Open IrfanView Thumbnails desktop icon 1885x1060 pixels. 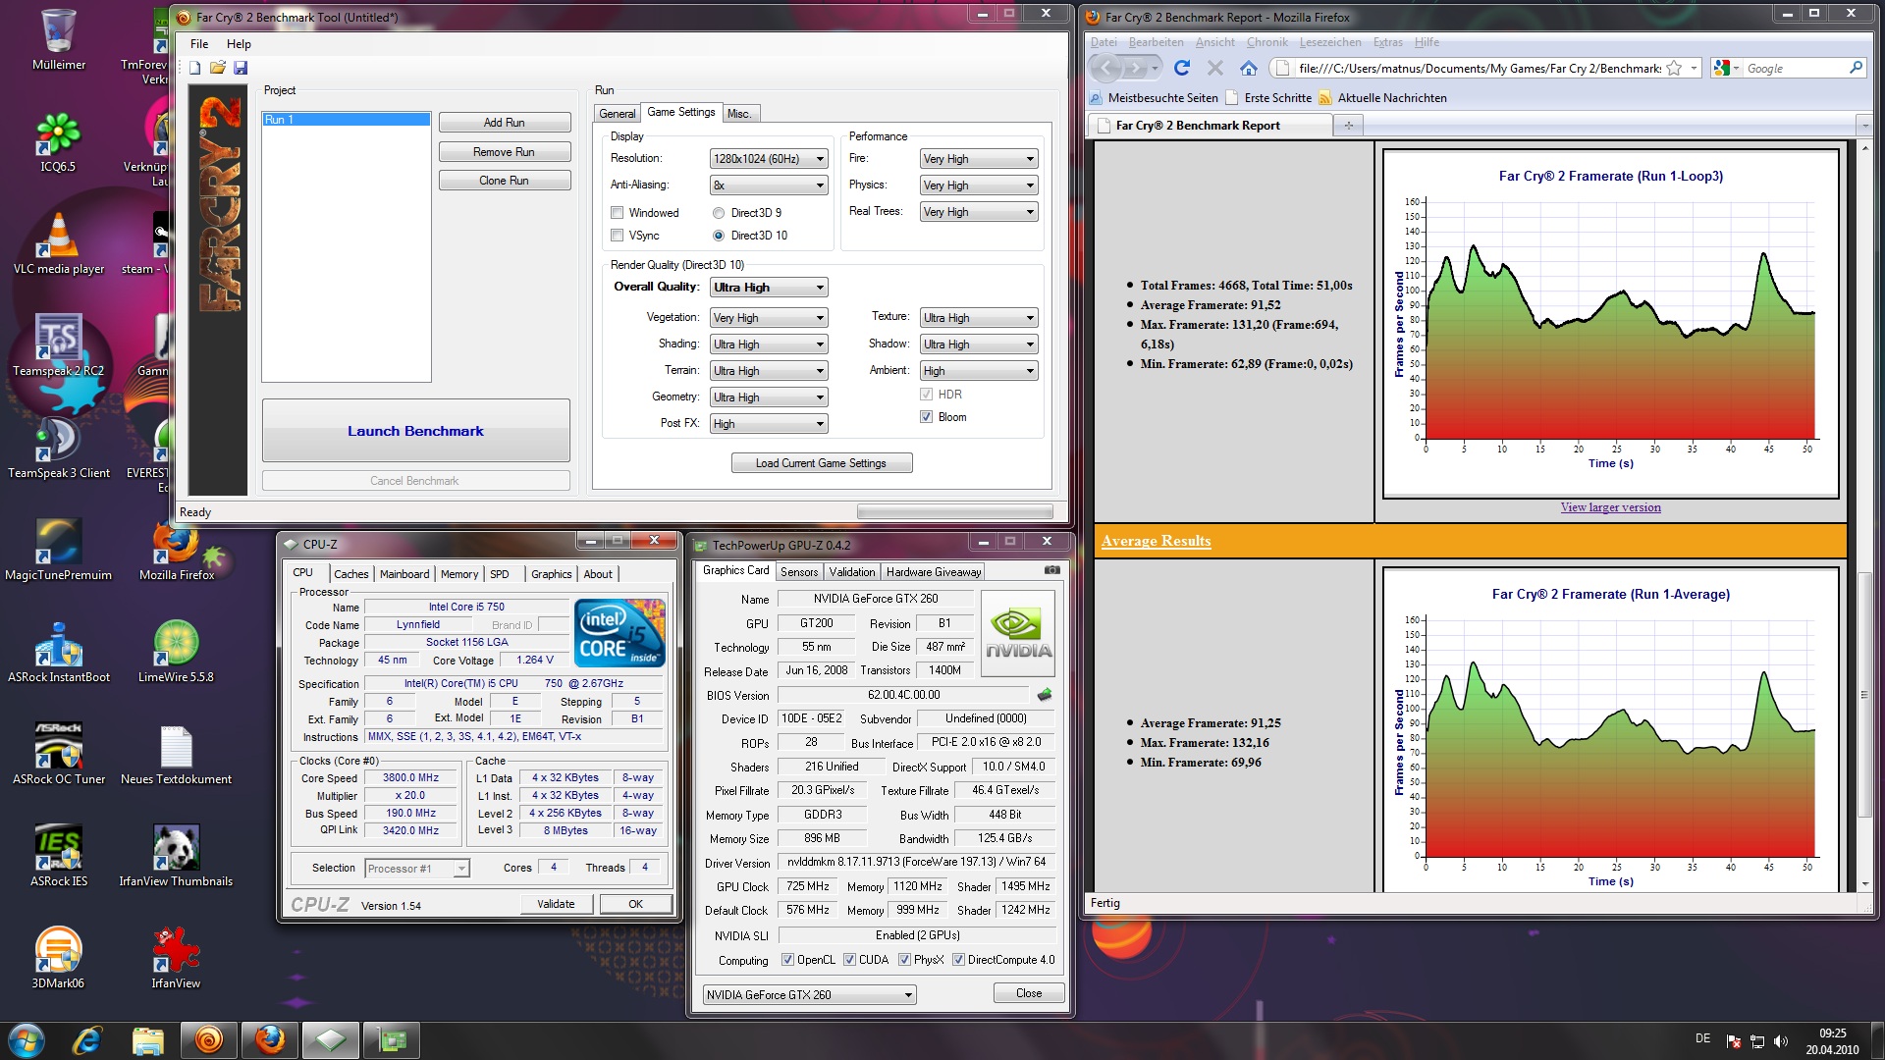pos(177,856)
